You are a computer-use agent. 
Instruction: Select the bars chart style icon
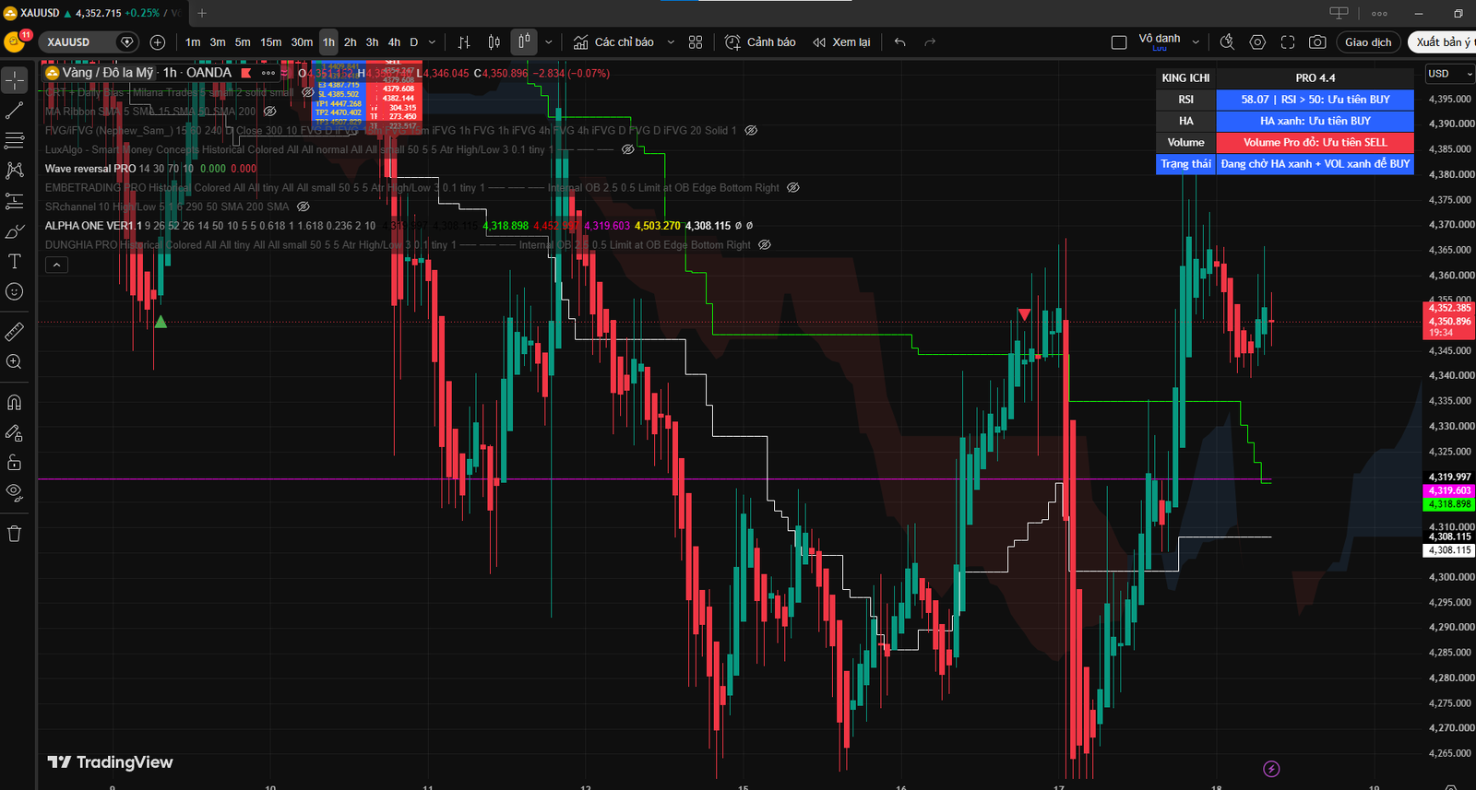464,42
